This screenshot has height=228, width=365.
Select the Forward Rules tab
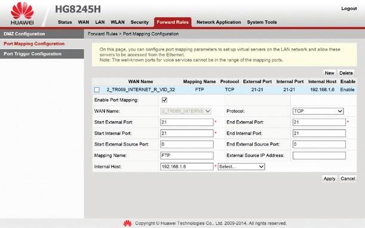(173, 22)
